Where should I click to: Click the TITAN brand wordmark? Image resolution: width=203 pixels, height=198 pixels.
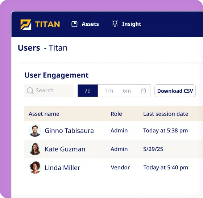[x=47, y=24]
